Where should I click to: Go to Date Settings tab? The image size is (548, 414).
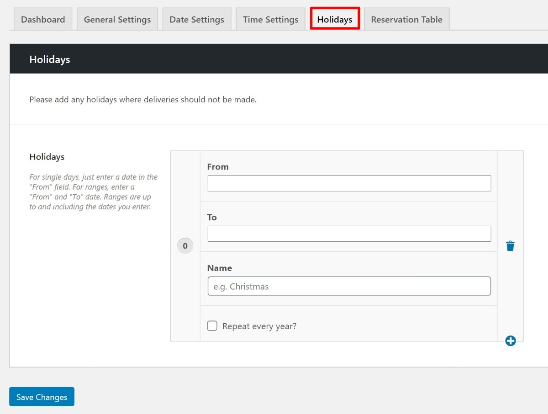coord(197,20)
